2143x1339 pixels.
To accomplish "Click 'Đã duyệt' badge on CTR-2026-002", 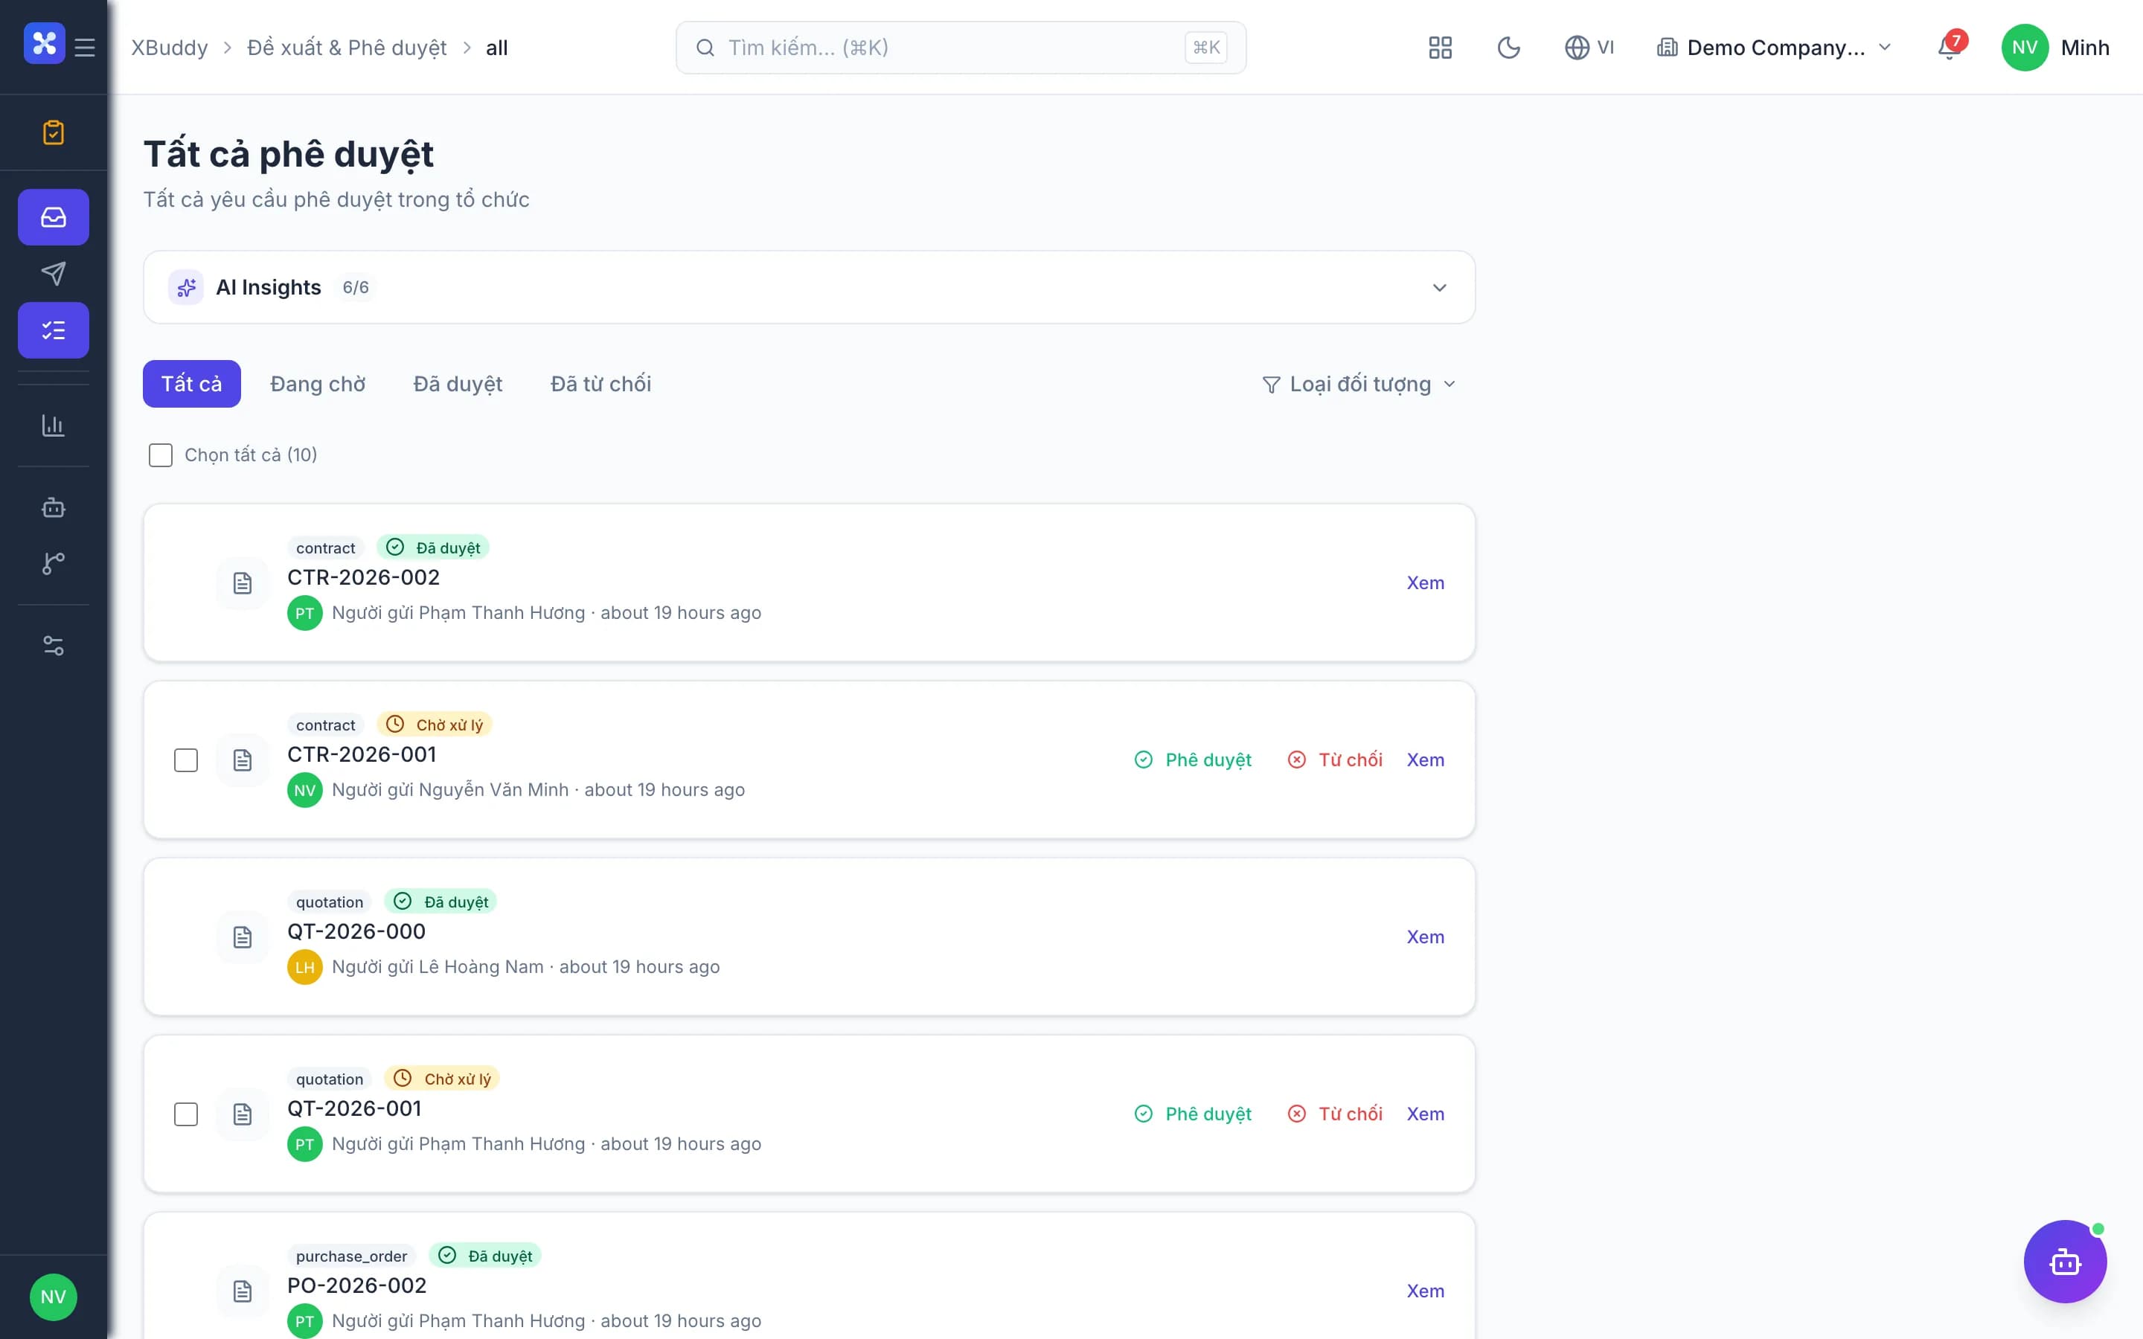I will [433, 548].
